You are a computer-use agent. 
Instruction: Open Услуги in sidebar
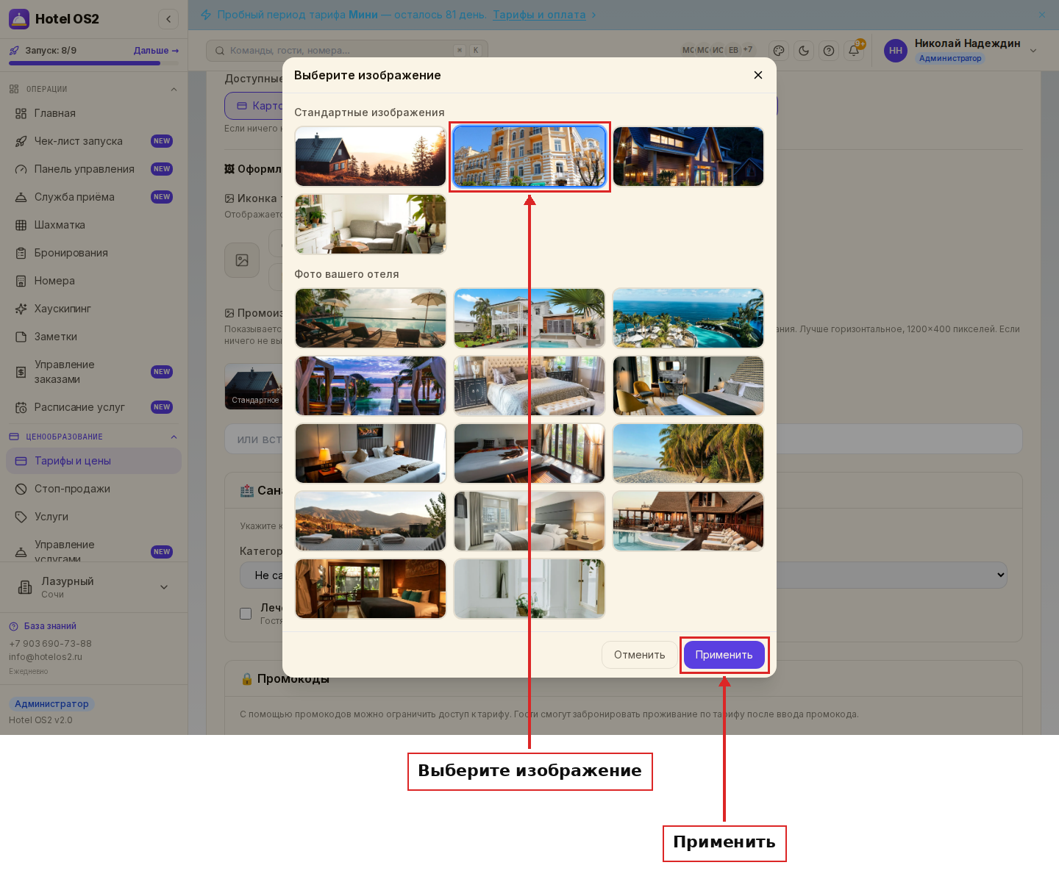tap(93, 517)
